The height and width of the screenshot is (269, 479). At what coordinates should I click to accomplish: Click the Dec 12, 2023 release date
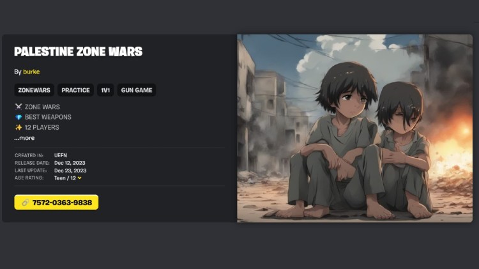pyautogui.click(x=70, y=163)
